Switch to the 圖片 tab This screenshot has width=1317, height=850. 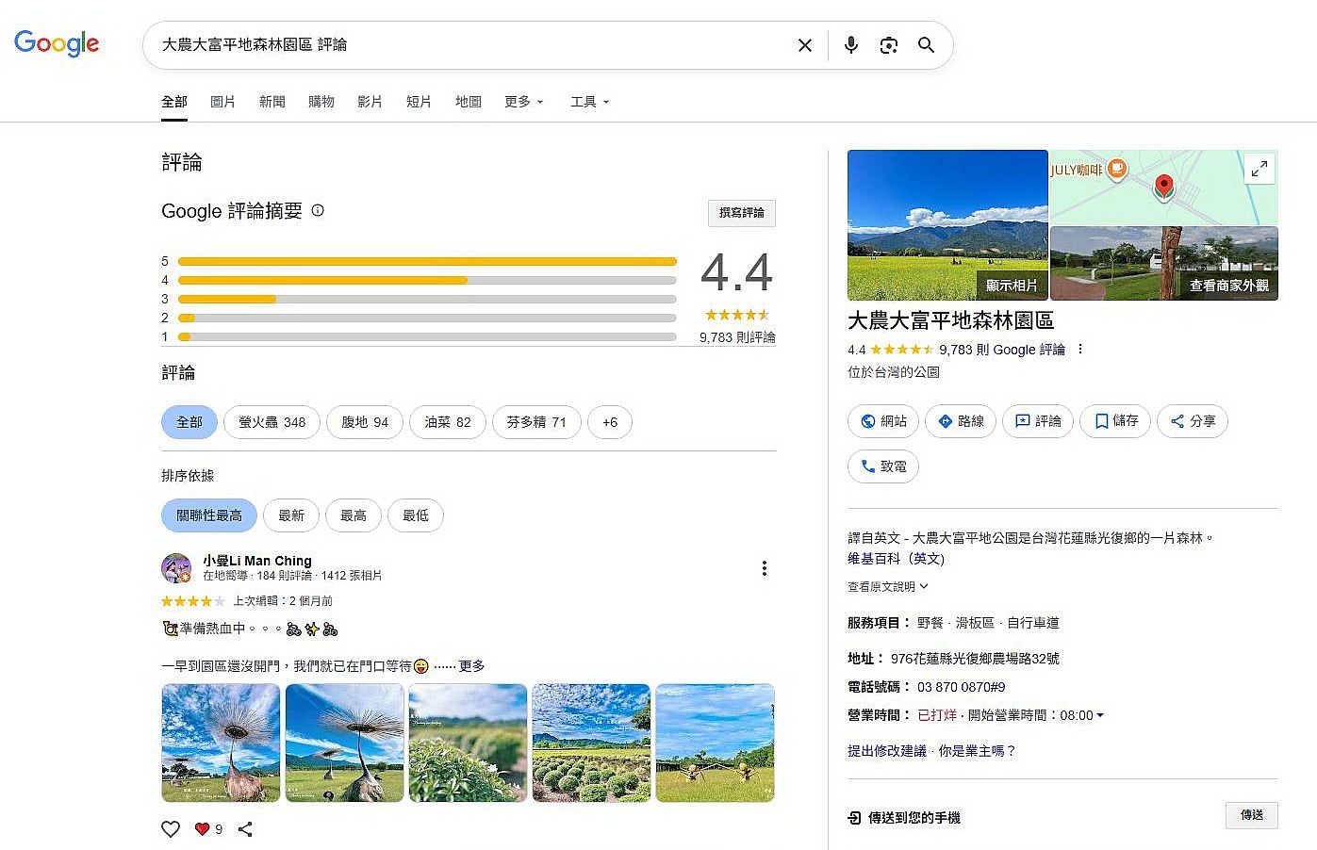click(x=222, y=102)
